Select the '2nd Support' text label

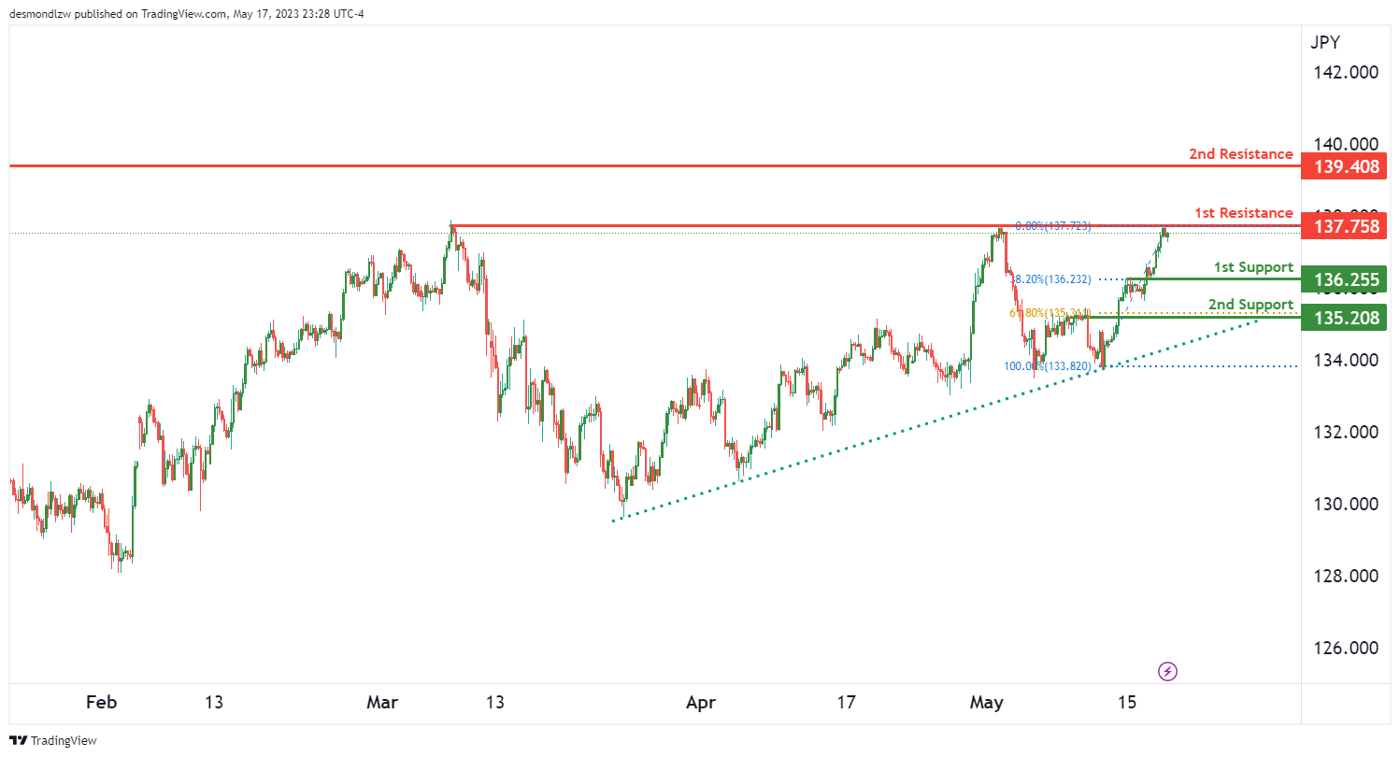point(1250,305)
